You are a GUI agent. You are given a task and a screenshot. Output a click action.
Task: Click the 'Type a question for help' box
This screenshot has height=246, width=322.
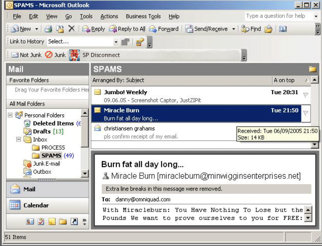(x=279, y=16)
